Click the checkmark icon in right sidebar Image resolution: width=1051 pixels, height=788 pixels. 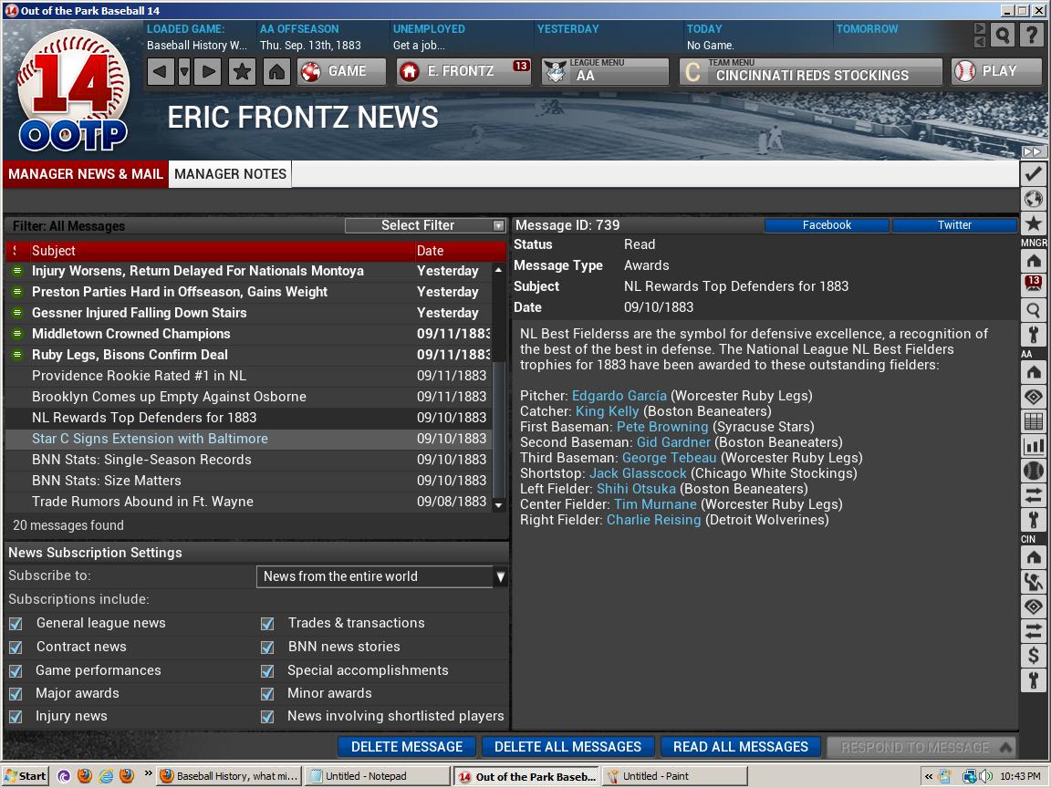pyautogui.click(x=1033, y=173)
